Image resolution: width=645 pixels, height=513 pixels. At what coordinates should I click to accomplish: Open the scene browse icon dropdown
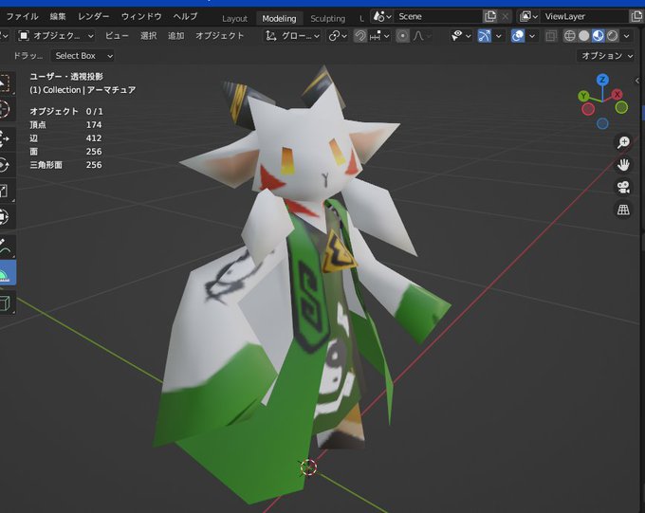point(382,16)
